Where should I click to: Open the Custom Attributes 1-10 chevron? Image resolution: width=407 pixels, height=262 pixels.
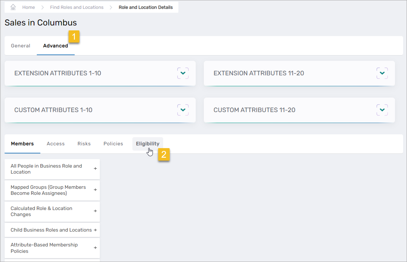183,110
